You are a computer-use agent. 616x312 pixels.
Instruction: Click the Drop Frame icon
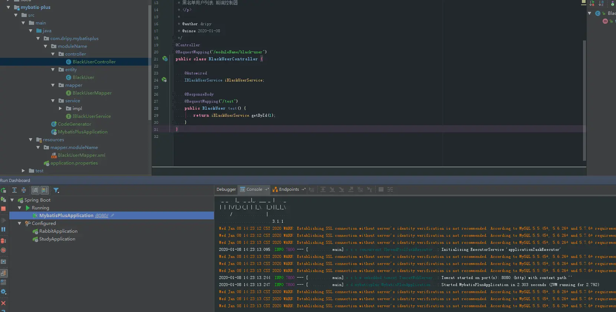point(360,189)
